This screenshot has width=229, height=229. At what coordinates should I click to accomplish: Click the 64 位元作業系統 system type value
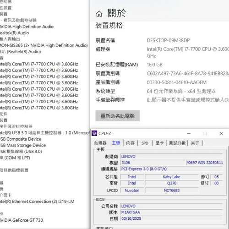click(x=181, y=91)
